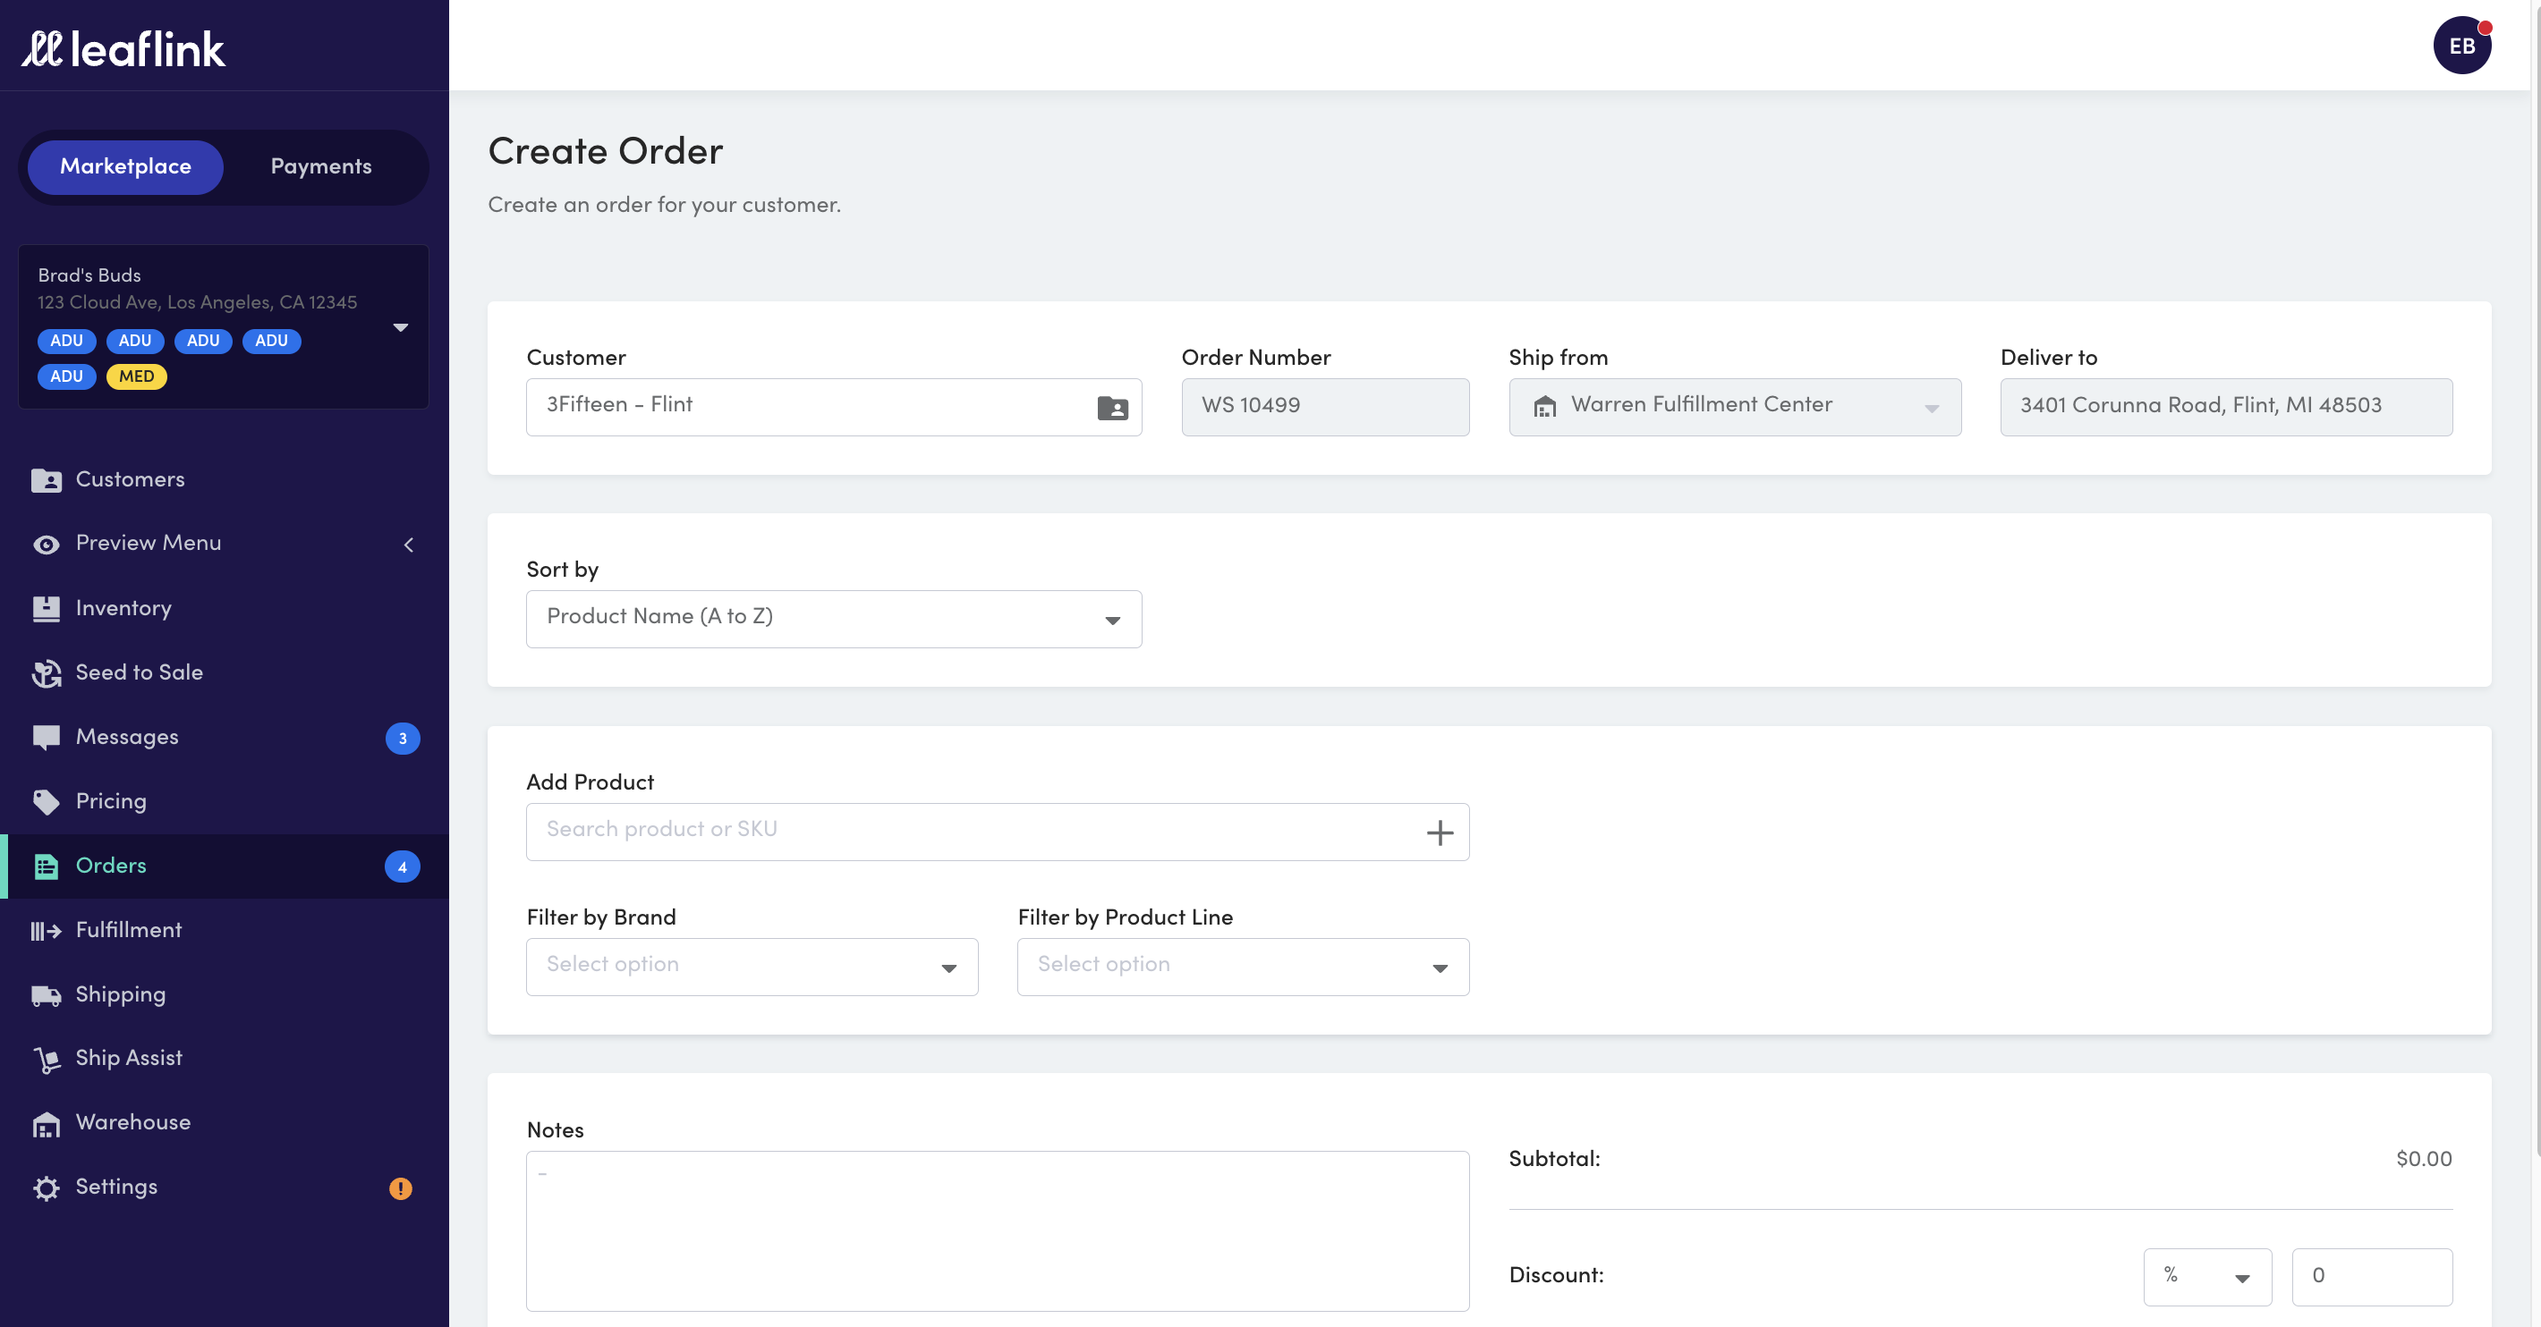Open the Discount percent type dropdown

tap(2207, 1277)
